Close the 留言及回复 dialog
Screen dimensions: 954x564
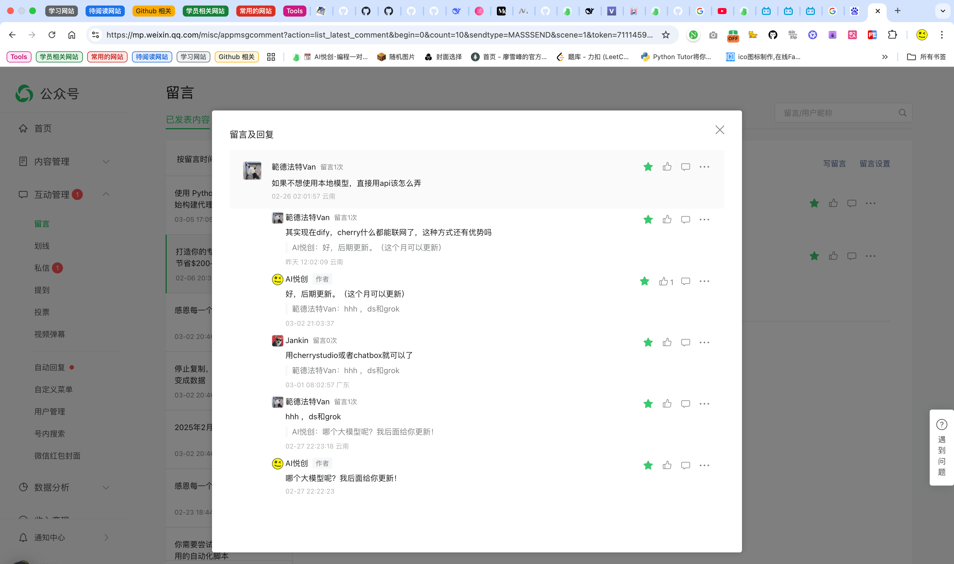click(720, 130)
